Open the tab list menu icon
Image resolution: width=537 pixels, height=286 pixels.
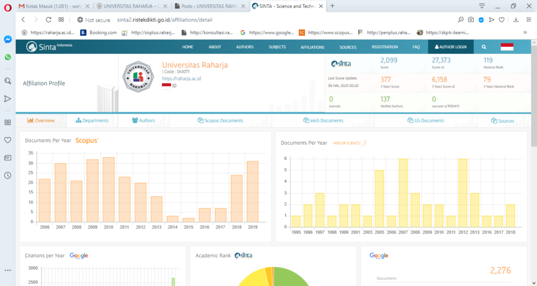(x=482, y=6)
